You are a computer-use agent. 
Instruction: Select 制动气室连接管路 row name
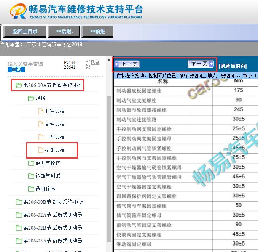coord(136,119)
